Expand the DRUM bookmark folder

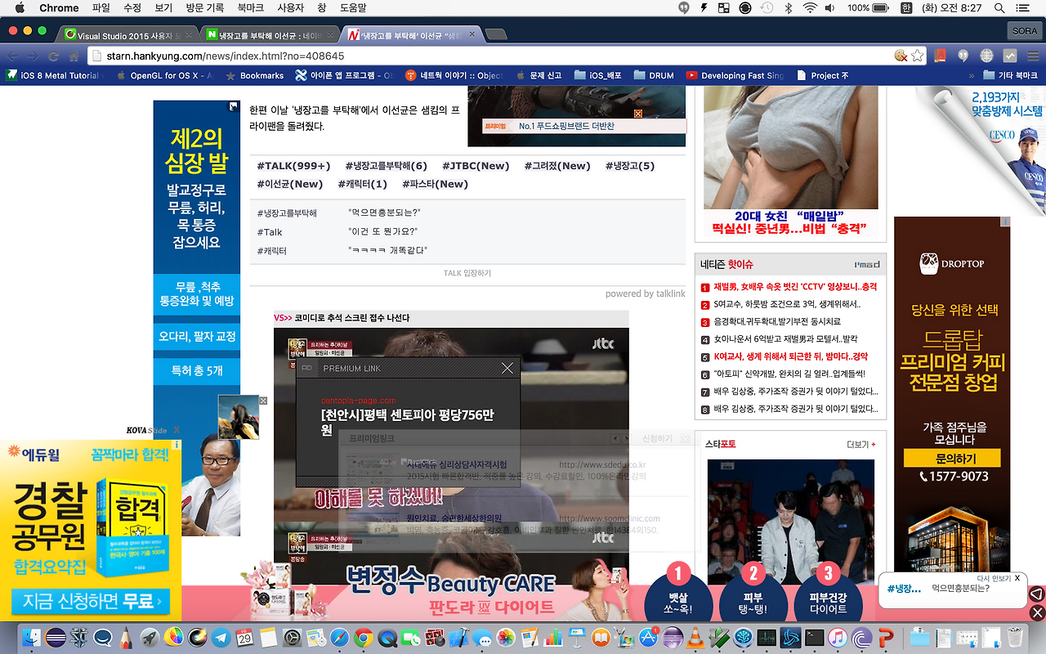pos(653,75)
